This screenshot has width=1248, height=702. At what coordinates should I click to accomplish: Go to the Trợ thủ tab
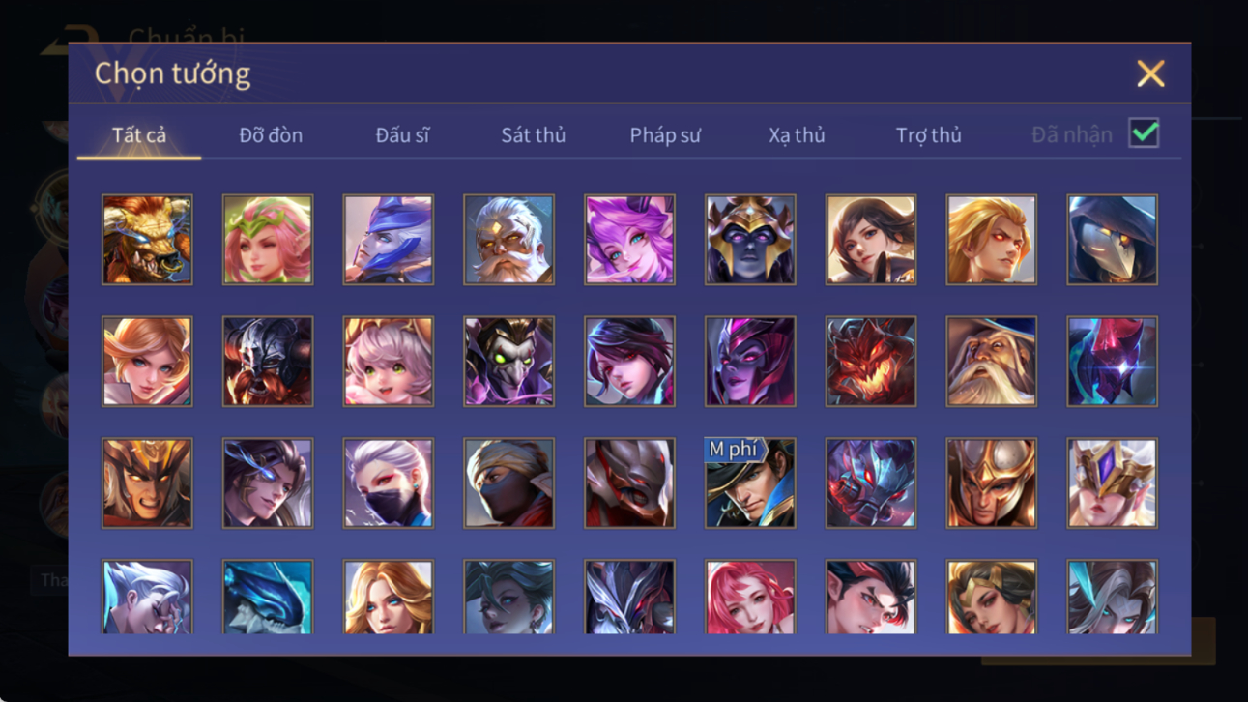(x=928, y=135)
